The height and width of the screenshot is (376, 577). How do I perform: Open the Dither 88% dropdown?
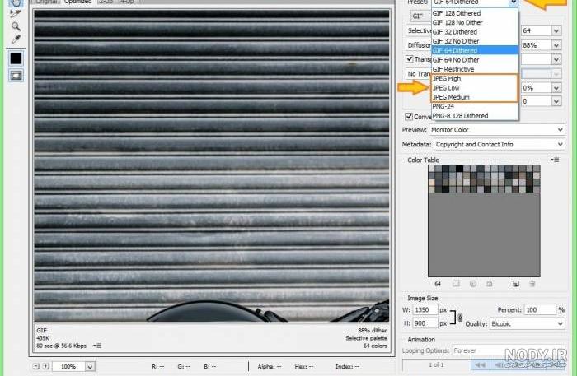[556, 45]
